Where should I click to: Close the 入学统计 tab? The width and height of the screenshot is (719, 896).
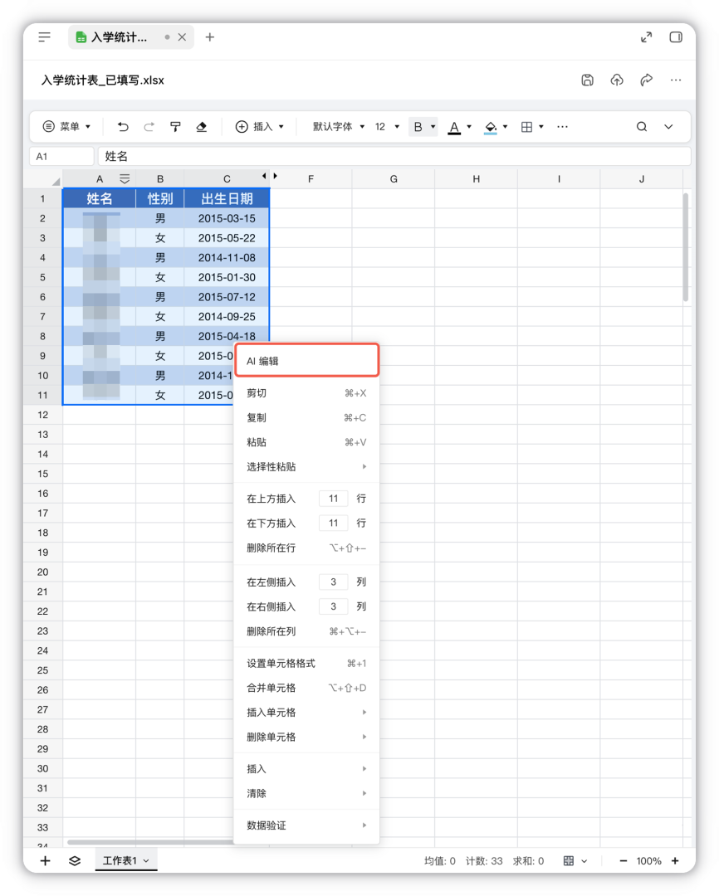coord(182,37)
